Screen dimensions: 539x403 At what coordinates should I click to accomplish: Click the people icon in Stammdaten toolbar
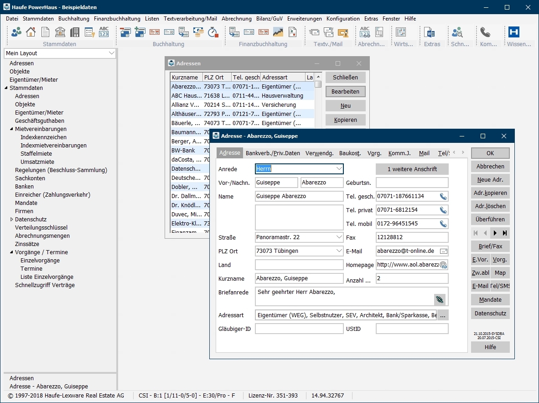[x=16, y=32]
